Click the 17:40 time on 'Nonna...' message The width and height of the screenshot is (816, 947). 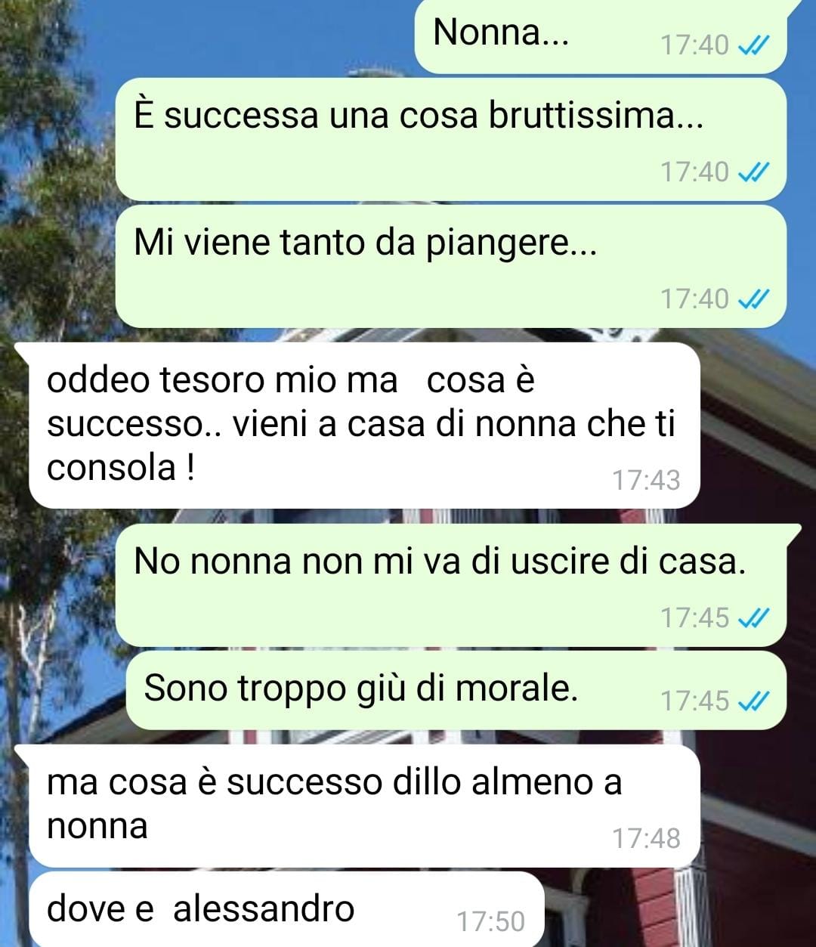coord(695,45)
